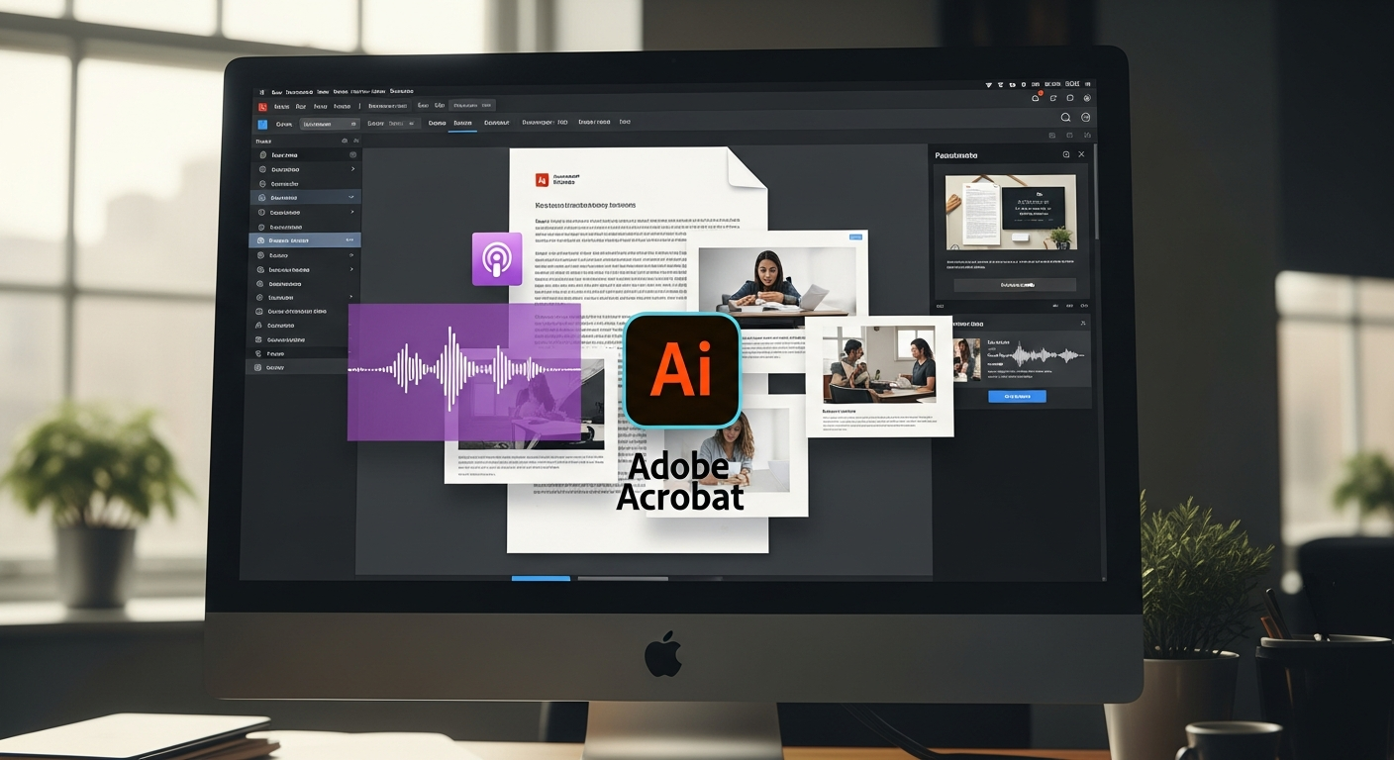1394x760 pixels.
Task: Click the red Adobe logo in document header
Action: point(542,180)
